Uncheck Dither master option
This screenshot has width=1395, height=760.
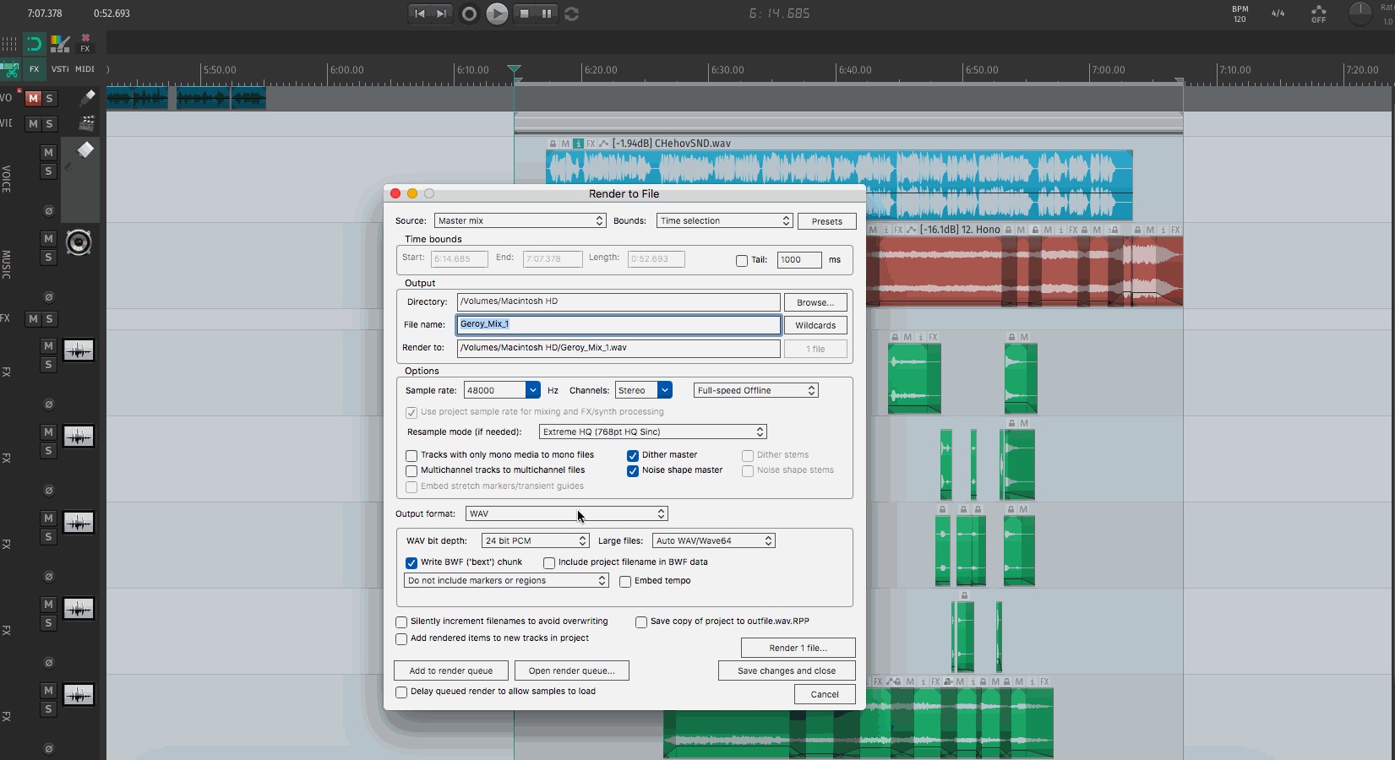(x=633, y=456)
